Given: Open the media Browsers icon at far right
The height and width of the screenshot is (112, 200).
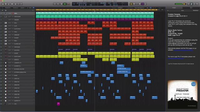Looking at the screenshot, I should point(197,4).
